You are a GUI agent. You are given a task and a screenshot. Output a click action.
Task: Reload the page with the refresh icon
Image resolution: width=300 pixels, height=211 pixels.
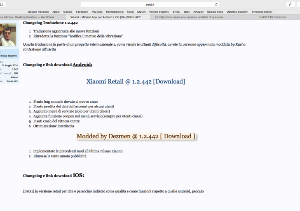pos(216,5)
